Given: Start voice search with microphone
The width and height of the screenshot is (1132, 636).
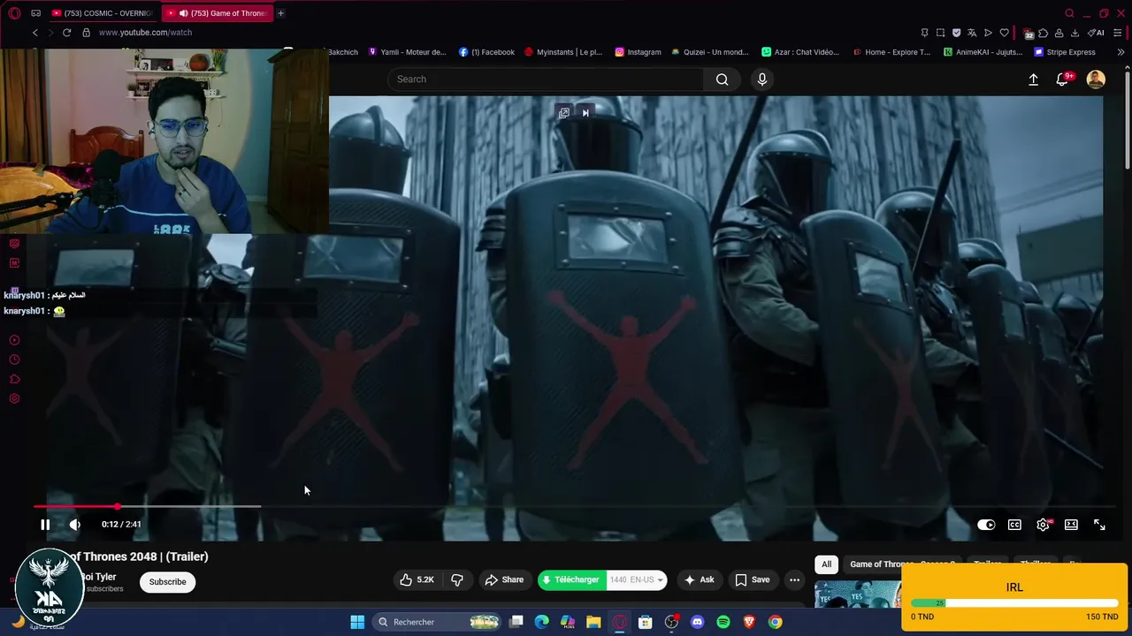Looking at the screenshot, I should tap(762, 79).
